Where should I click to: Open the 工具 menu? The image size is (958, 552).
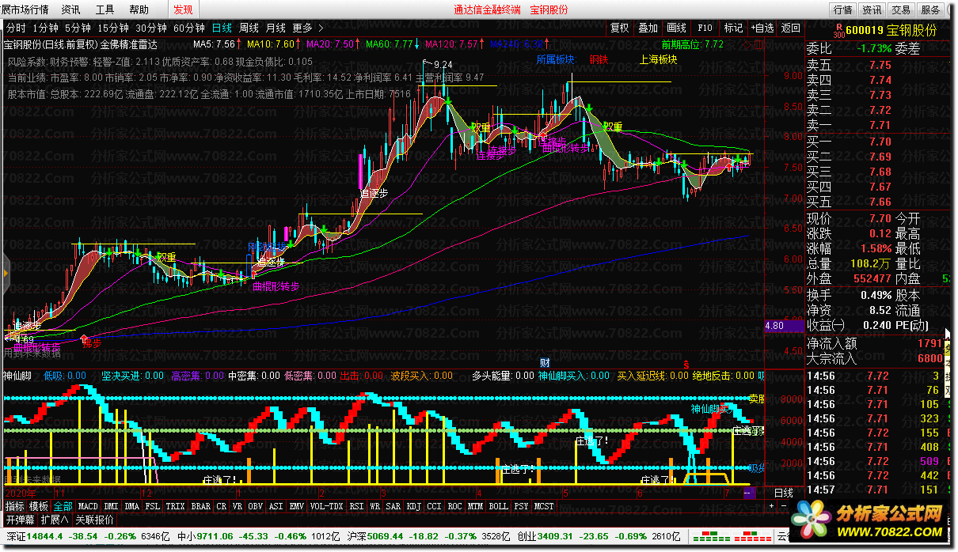pyautogui.click(x=105, y=9)
